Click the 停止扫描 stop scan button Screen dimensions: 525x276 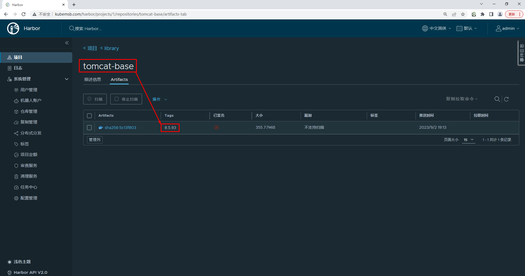(126, 99)
